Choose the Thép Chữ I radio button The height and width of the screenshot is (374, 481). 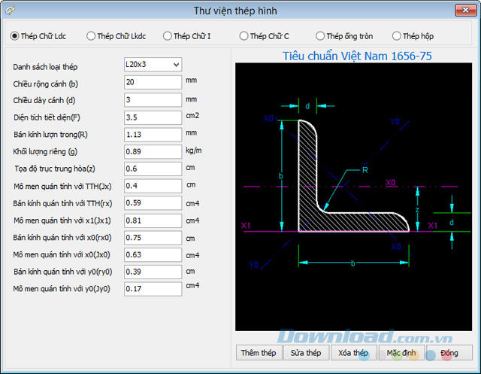tap(167, 36)
